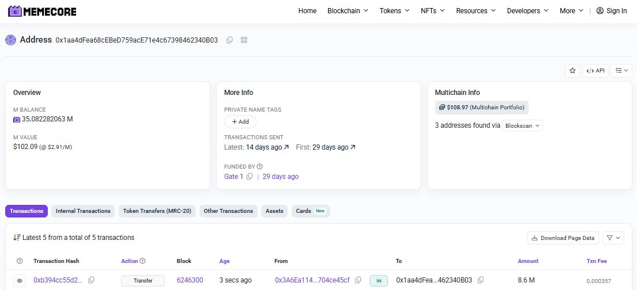Copy transaction hash 0xb394cc55d2
Viewport: 637px width, 290px height.
[92, 280]
